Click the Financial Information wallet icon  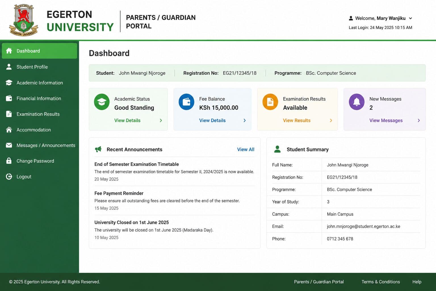pyautogui.click(x=9, y=98)
